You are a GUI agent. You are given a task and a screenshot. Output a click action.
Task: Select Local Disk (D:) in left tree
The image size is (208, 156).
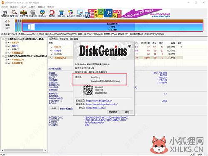[x=18, y=59]
